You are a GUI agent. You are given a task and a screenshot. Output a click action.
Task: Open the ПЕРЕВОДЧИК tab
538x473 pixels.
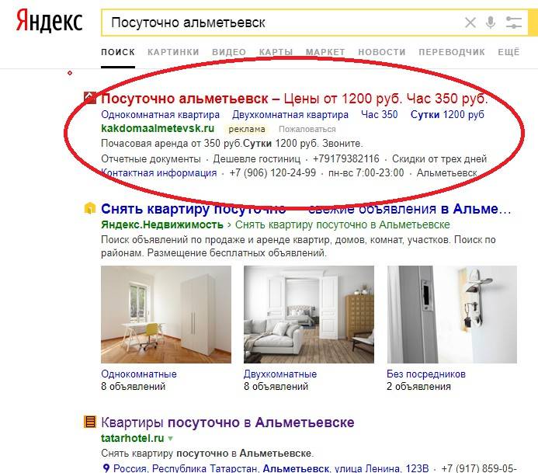point(452,52)
